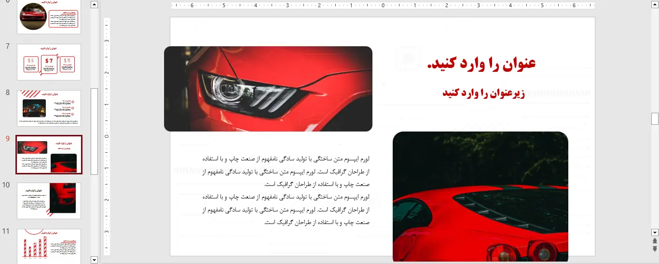Click scroll-down arrow of slide thumbnail pane
The image size is (659, 264).
94,260
